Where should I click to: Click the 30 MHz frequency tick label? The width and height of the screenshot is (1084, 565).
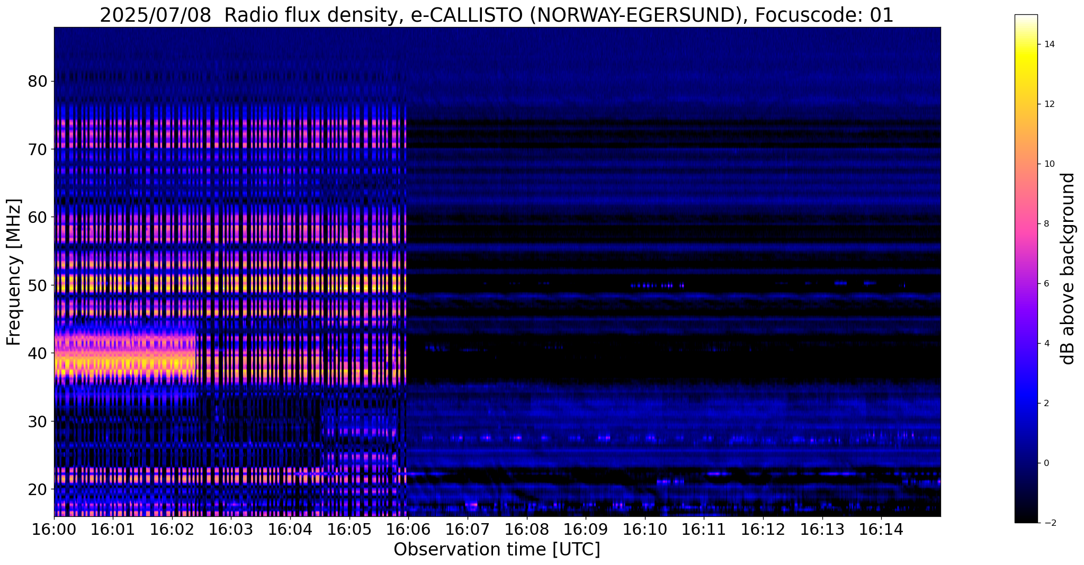pyautogui.click(x=38, y=421)
